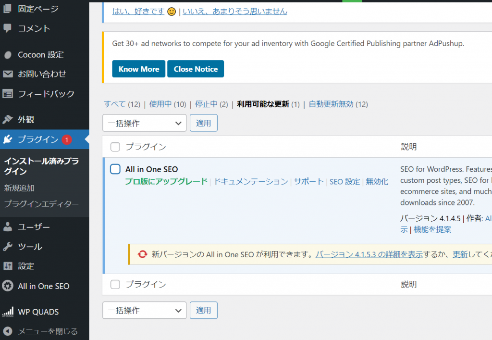The width and height of the screenshot is (492, 340).
Task: Show 使用中 (10) plugins filter
Action: click(x=168, y=104)
